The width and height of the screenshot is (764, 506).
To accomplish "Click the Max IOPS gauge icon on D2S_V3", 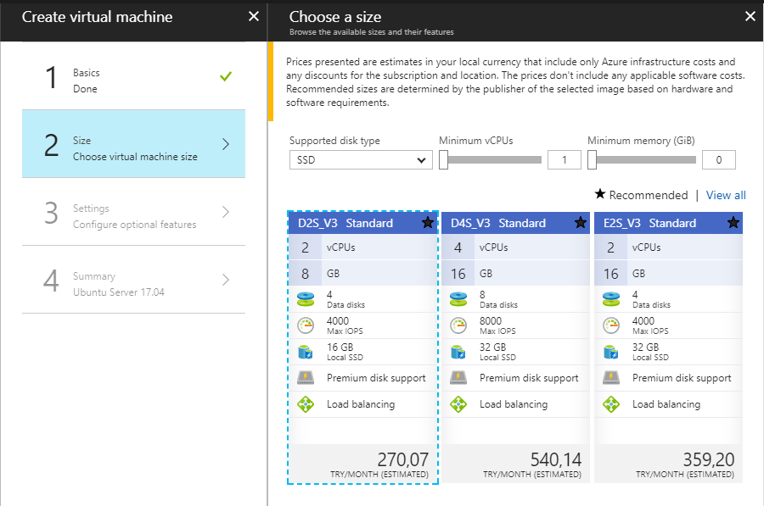I will (x=306, y=325).
